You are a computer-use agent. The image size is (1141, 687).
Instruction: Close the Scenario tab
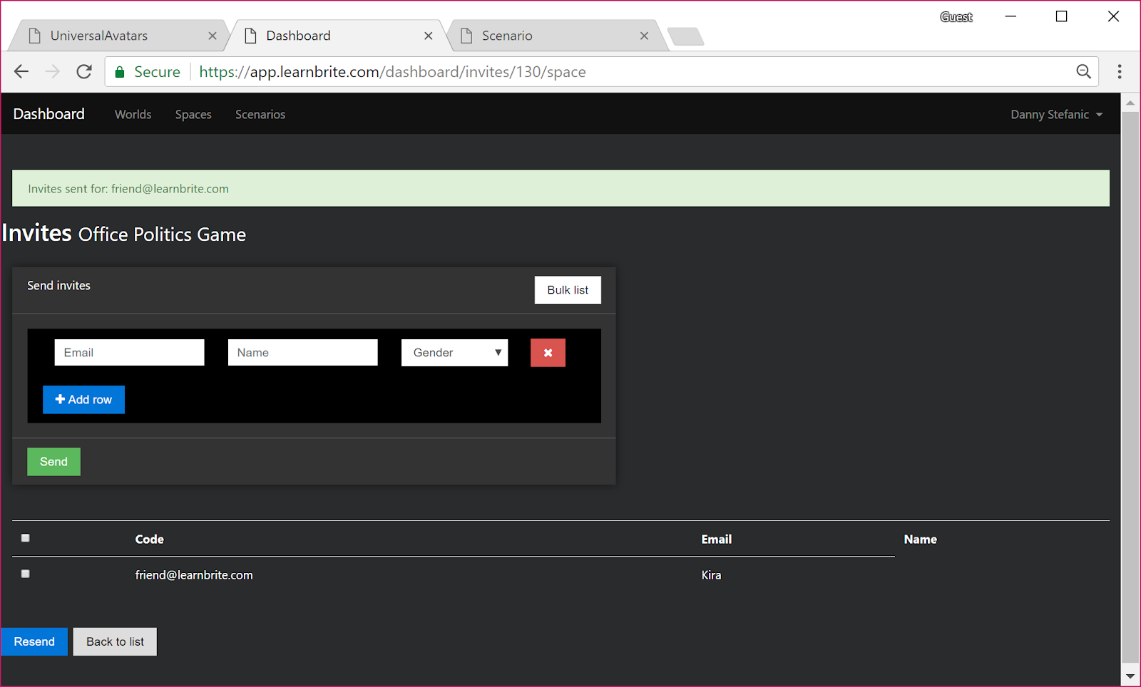645,36
